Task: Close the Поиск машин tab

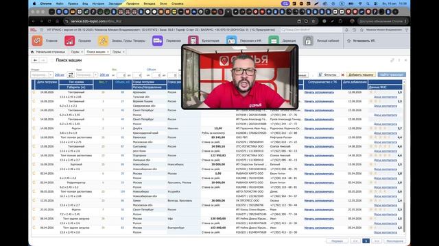Action: pyautogui.click(x=108, y=52)
